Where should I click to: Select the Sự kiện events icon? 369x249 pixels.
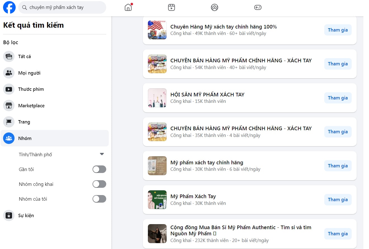pyautogui.click(x=9, y=215)
